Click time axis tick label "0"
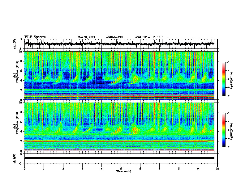Viewport: 245px width, 189px height. pos(24,169)
